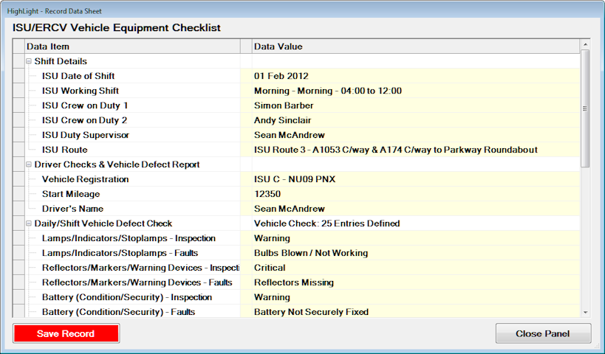Select the Data Item column header

tap(133, 46)
